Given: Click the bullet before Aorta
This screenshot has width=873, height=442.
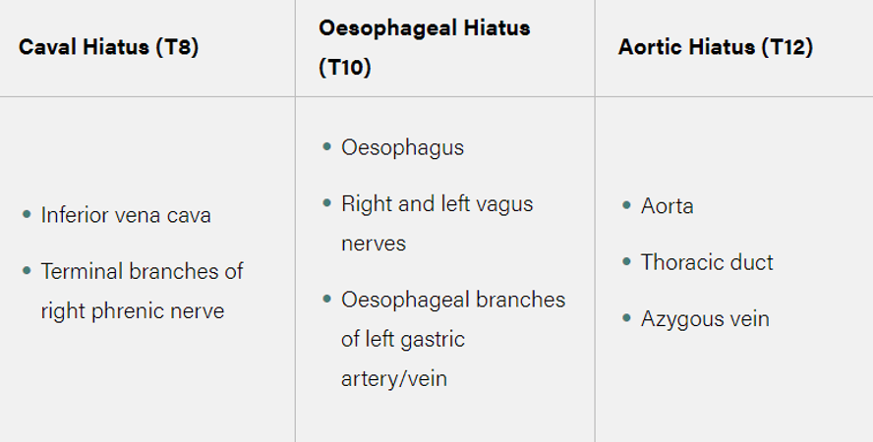Looking at the screenshot, I should coord(626,205).
